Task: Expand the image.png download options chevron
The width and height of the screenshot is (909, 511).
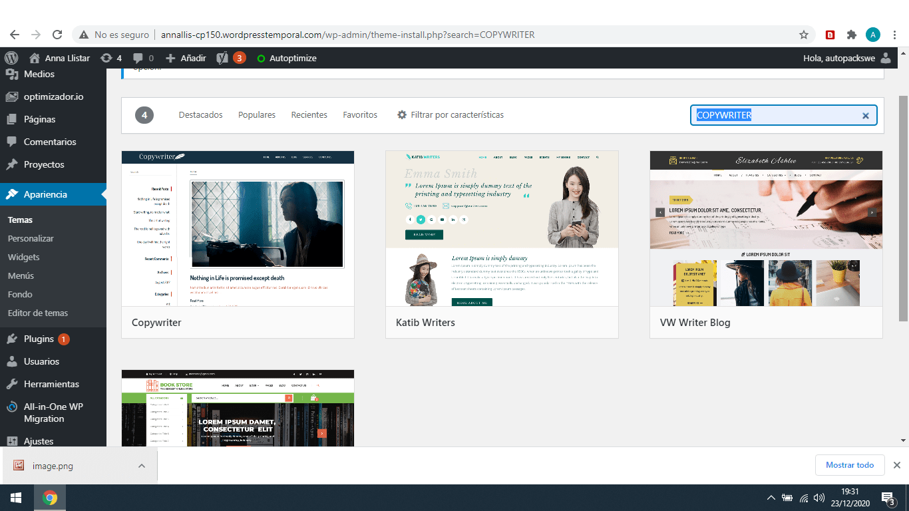Action: click(x=142, y=466)
